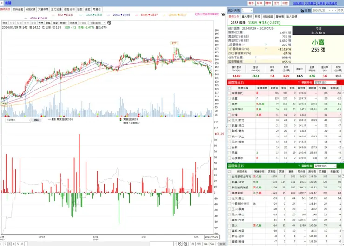Switch to the 分點K線 tab
Viewport: 344px width, 246px height.
[x=30, y=9]
